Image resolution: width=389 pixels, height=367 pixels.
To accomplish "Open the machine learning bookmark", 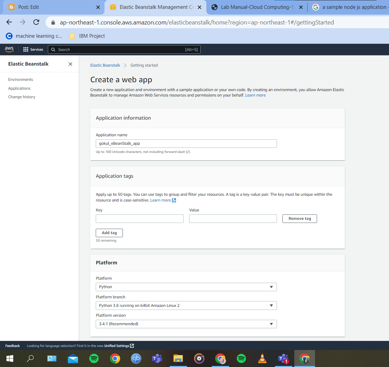I will click(34, 36).
